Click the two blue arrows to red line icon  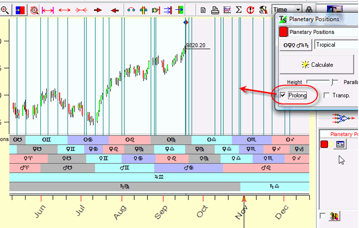click(168, 10)
